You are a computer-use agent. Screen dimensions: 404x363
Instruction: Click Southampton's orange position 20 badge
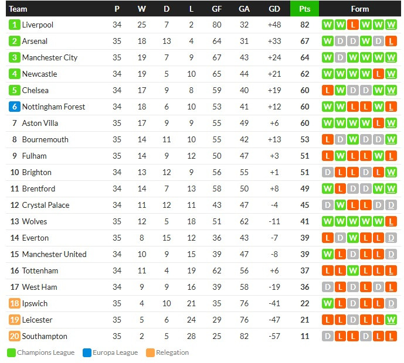pos(15,336)
